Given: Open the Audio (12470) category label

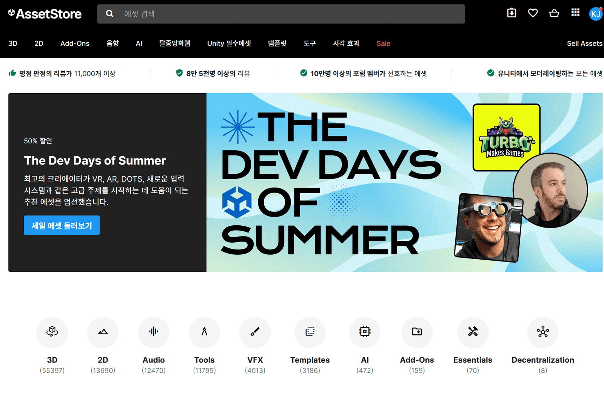Looking at the screenshot, I should pos(154,365).
